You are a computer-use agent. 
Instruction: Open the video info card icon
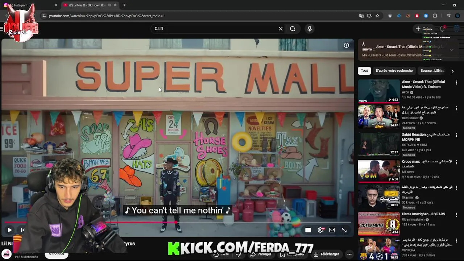point(347,45)
